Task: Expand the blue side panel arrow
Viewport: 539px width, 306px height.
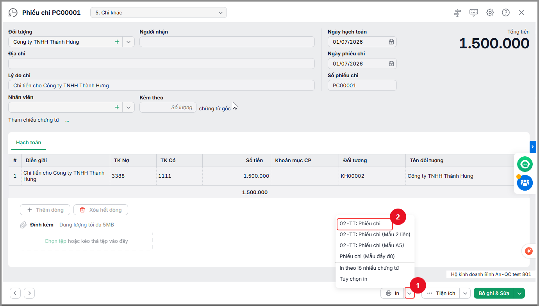Action: 533,147
